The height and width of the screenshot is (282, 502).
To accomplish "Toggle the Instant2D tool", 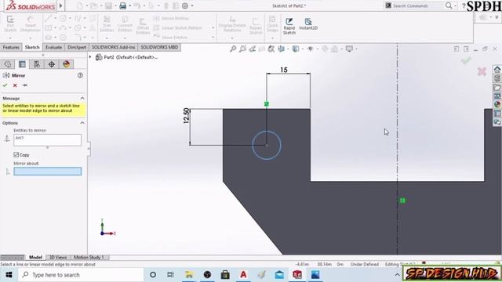I will pos(308,24).
